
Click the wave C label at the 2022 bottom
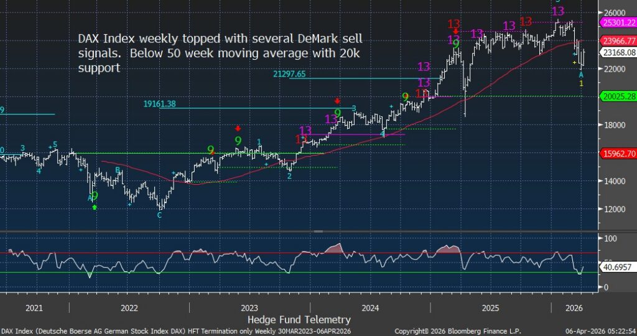(159, 215)
